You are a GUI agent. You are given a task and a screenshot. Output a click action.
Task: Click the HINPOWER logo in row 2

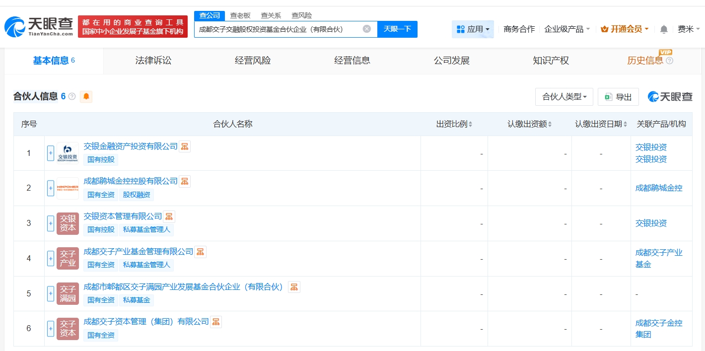(x=68, y=188)
